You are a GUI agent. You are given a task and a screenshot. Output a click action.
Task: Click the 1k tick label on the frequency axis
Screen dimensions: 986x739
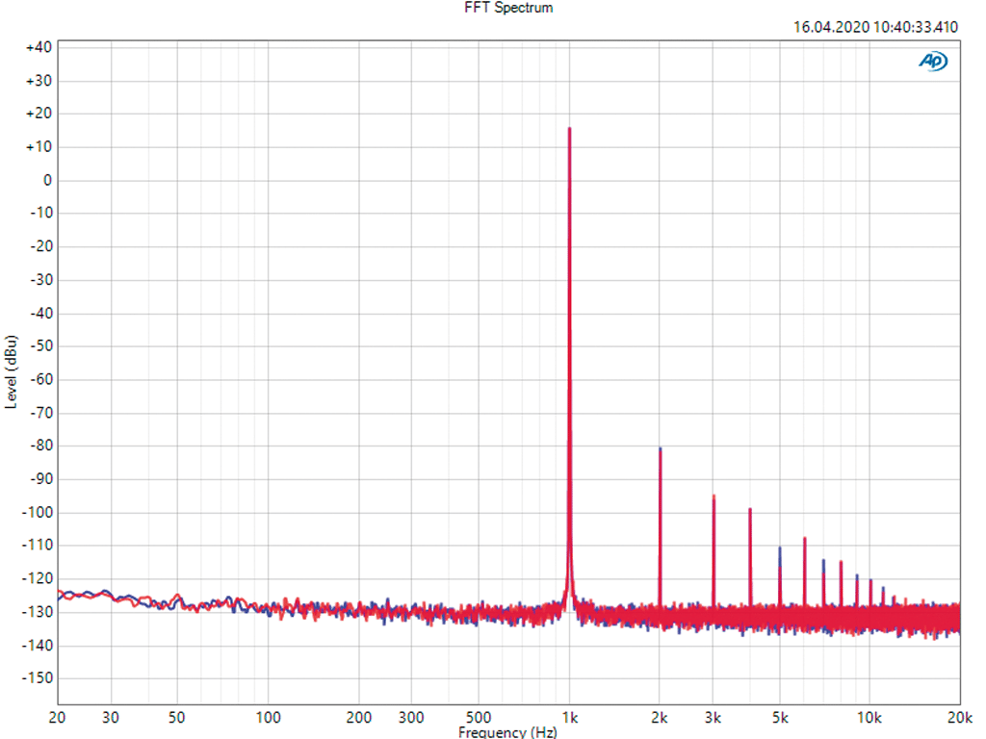pyautogui.click(x=569, y=717)
